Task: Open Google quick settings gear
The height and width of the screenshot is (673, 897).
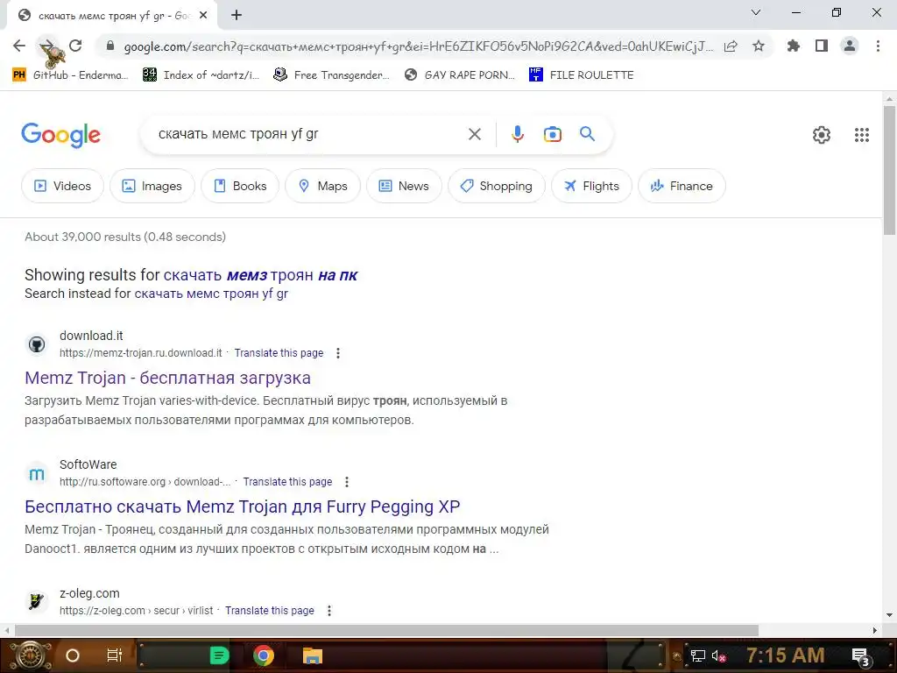Action: [822, 135]
